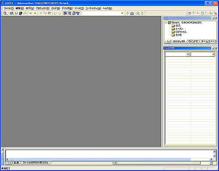The image size is (219, 171).
Task: Click the last icon in the right-hand class toolbar
Action: (x=215, y=13)
